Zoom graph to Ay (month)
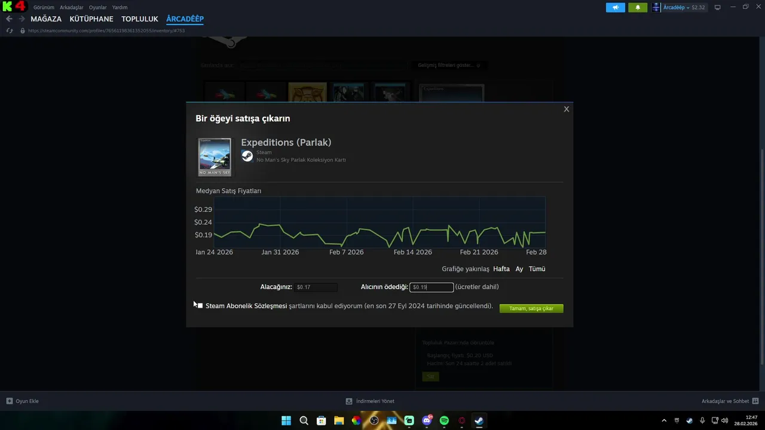The width and height of the screenshot is (765, 430). pyautogui.click(x=519, y=269)
